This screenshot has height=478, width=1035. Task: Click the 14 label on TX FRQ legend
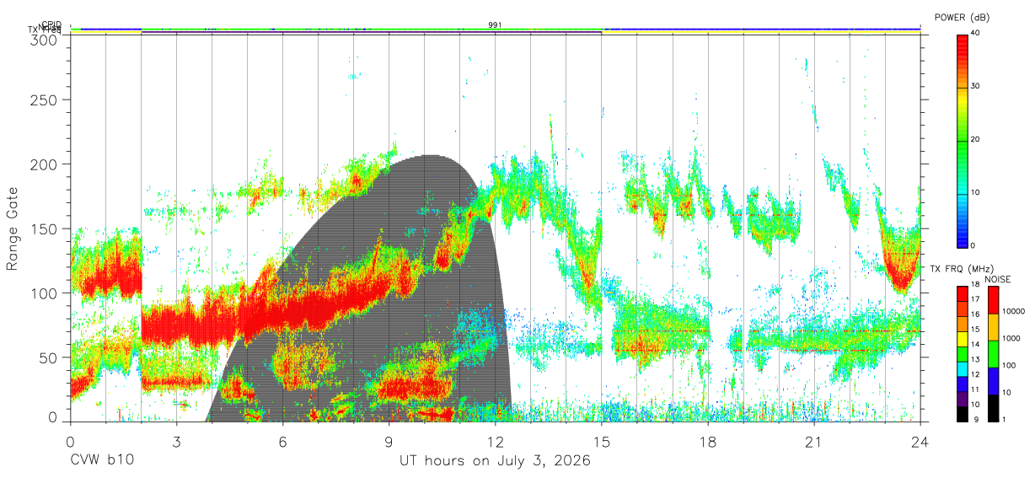click(975, 345)
